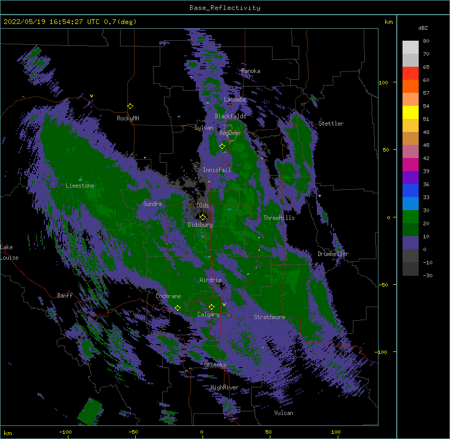
Task: Click the Lake Louise label
Action: pos(9,252)
